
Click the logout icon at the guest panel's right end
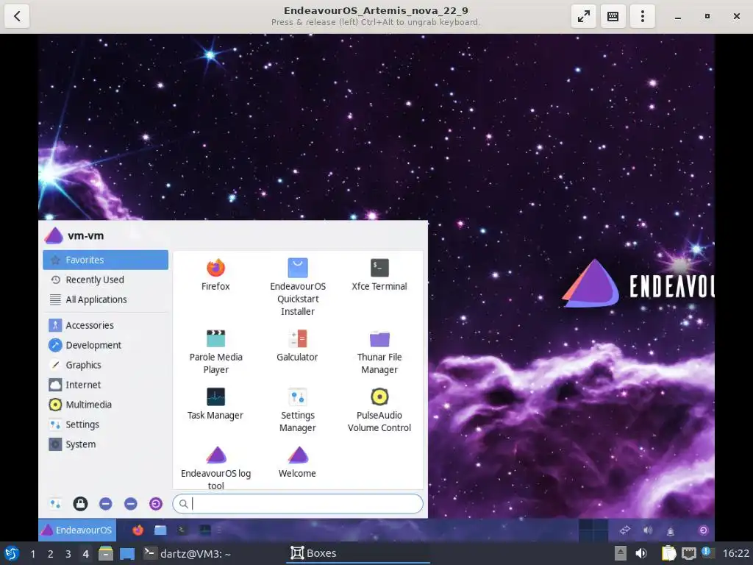coord(704,530)
